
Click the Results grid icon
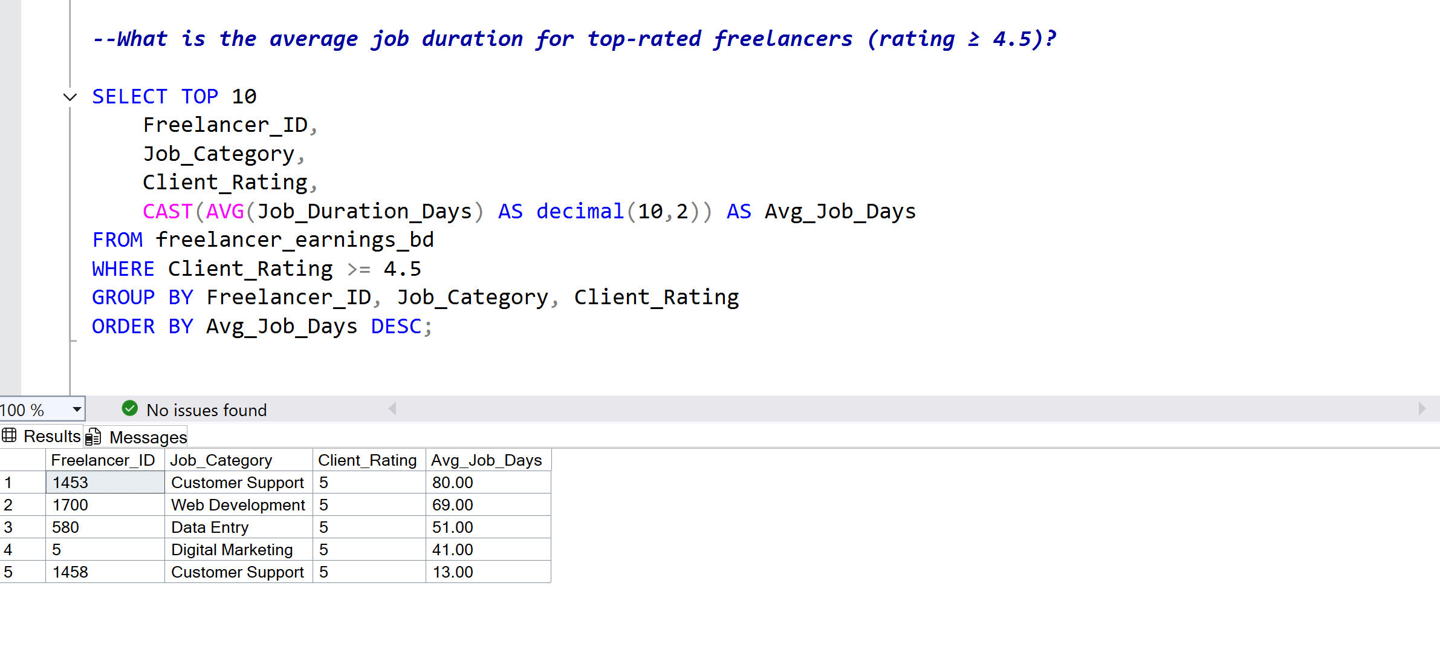10,435
